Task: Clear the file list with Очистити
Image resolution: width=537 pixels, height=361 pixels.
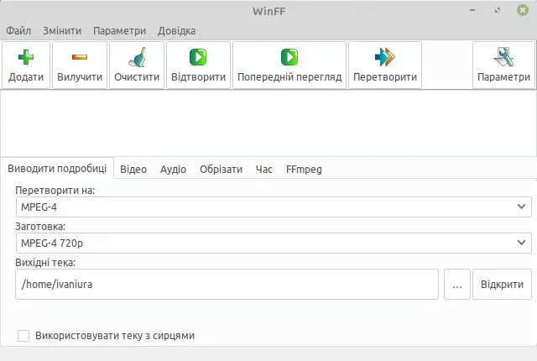Action: [137, 65]
